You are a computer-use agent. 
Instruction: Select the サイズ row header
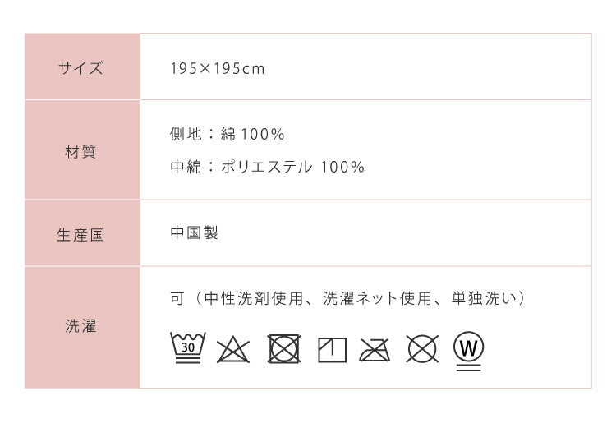[x=81, y=68]
